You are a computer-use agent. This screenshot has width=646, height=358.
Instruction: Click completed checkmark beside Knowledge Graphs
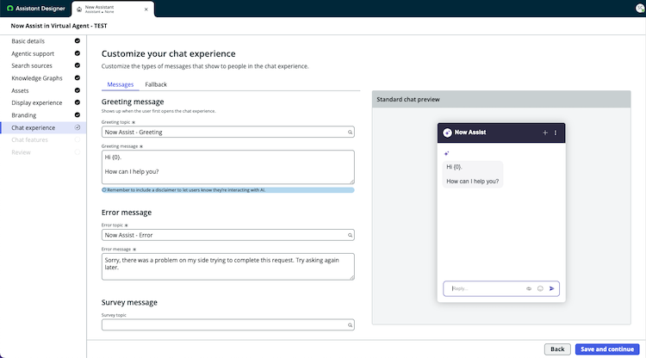tap(77, 77)
